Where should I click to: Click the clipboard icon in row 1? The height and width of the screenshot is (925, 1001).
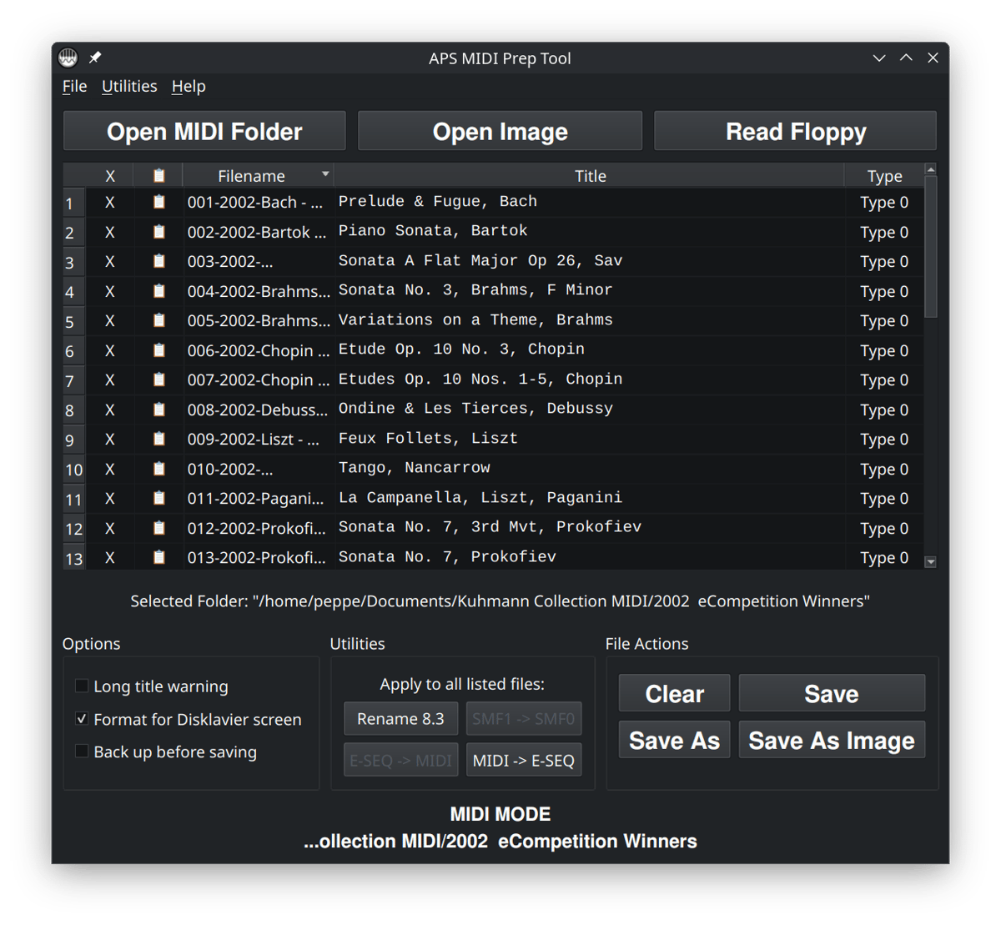(x=158, y=202)
